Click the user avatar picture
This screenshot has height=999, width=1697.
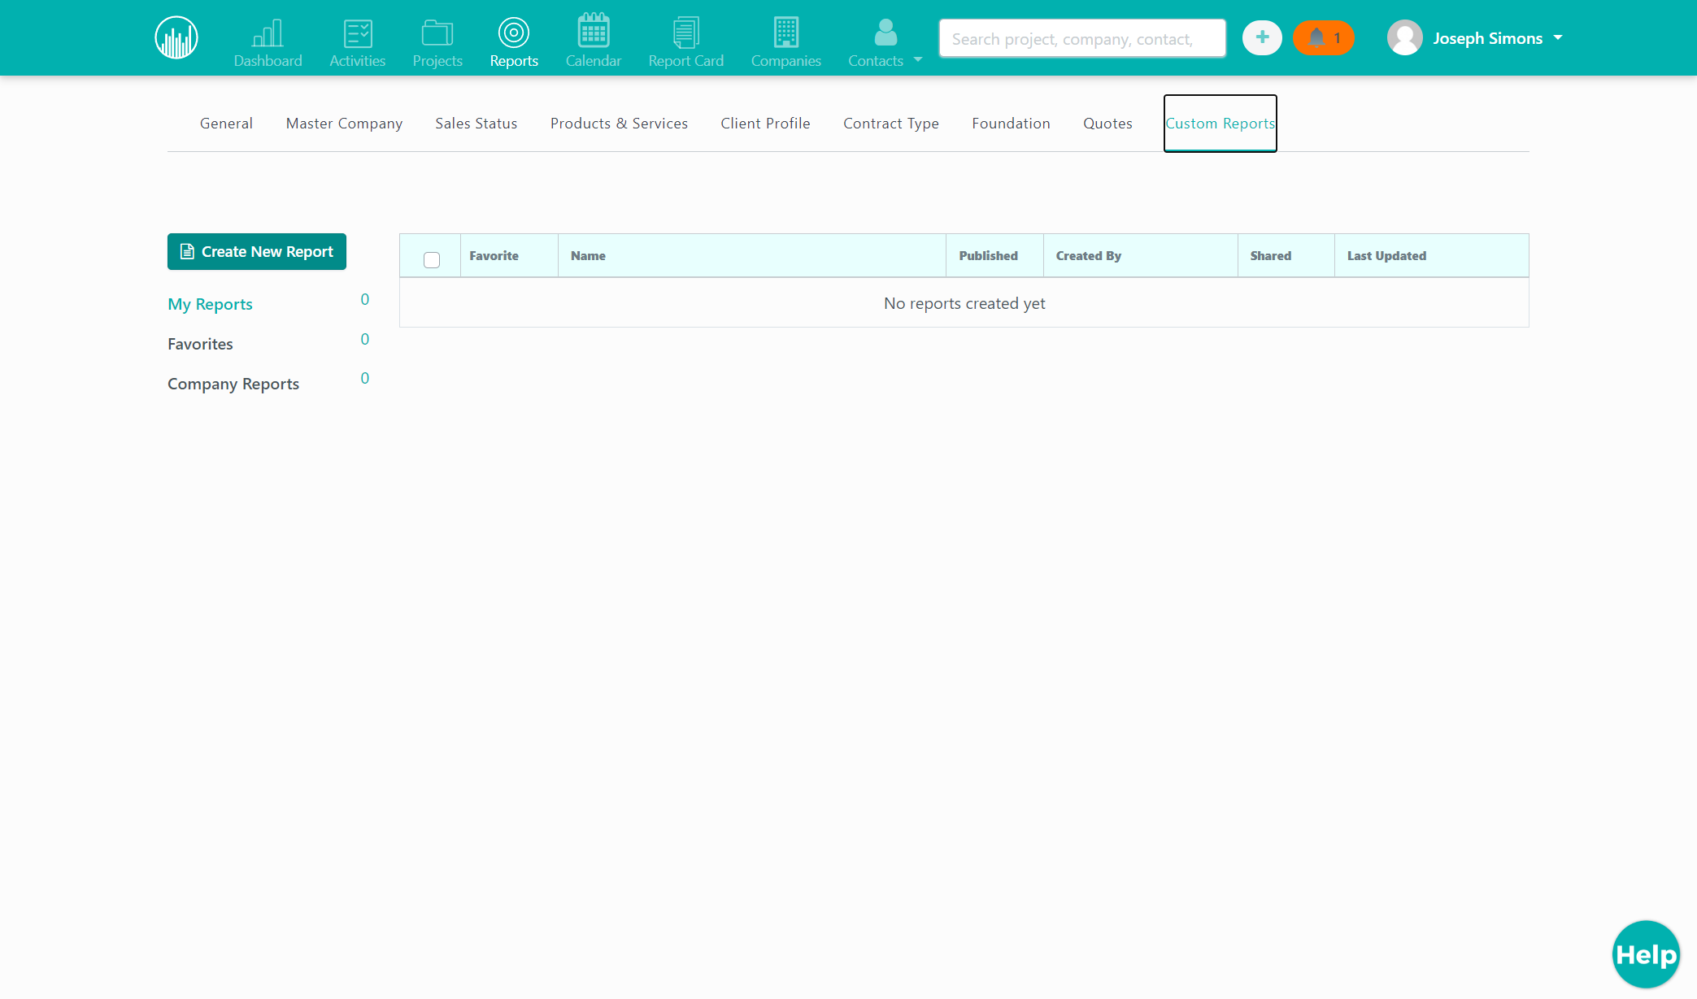pyautogui.click(x=1405, y=37)
